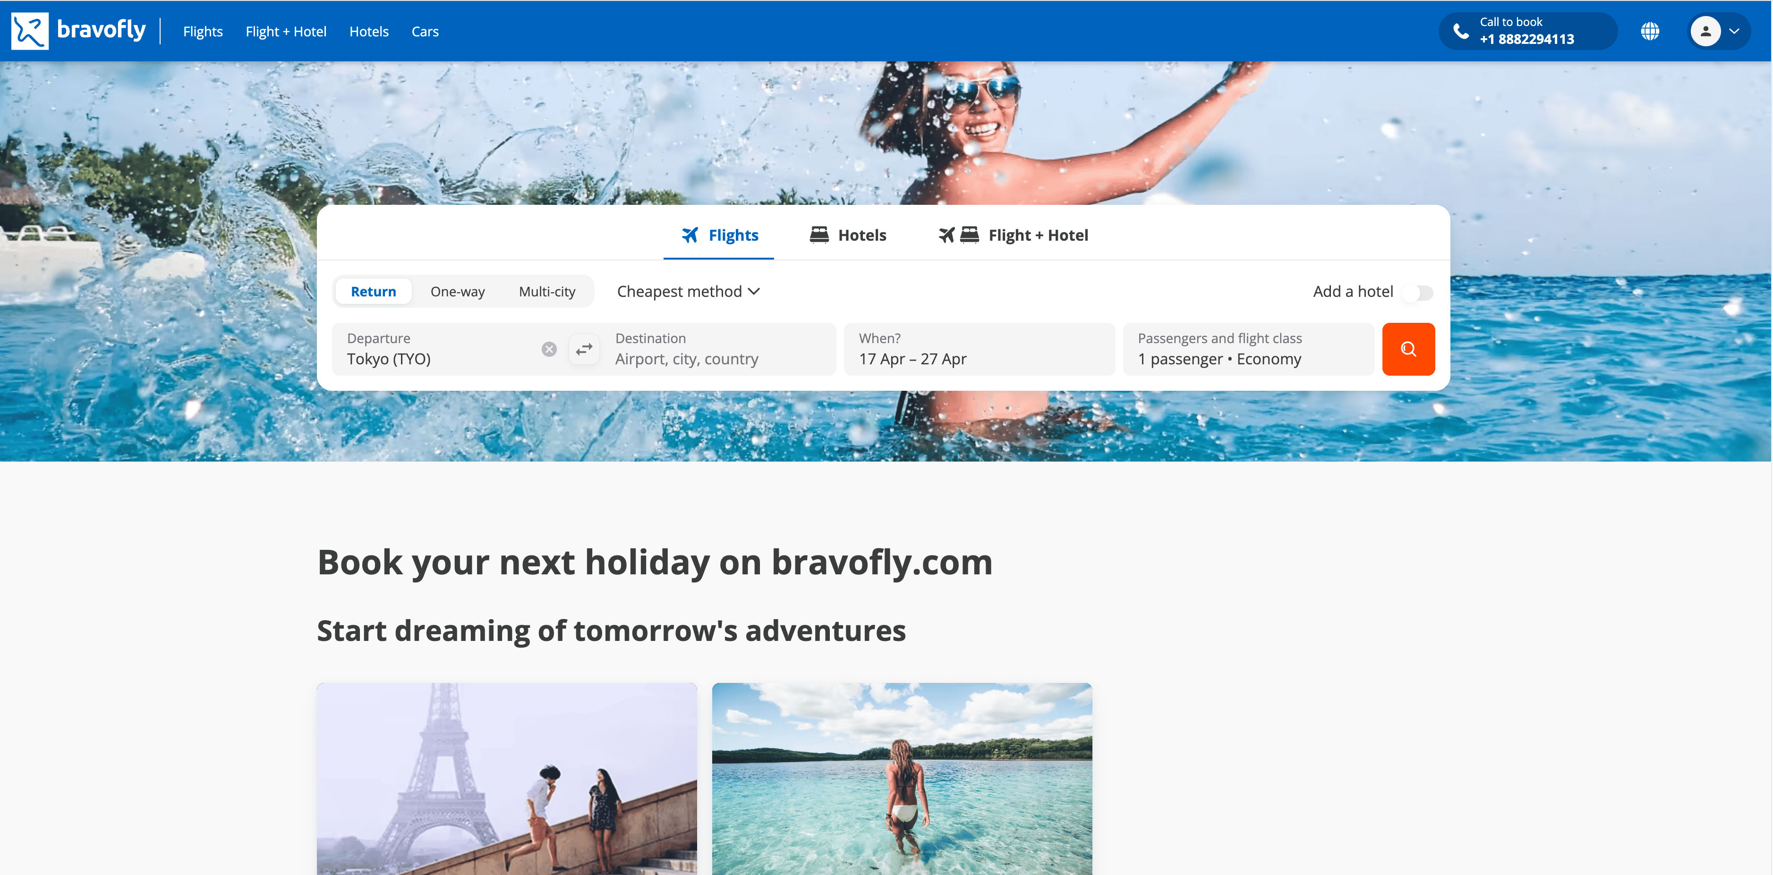Click the bravofly logo icon

pos(30,31)
